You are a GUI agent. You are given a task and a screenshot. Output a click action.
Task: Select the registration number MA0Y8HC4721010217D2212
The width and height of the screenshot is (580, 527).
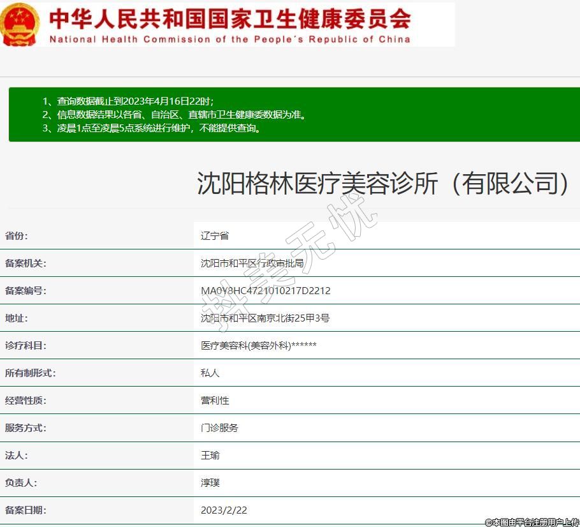(266, 290)
